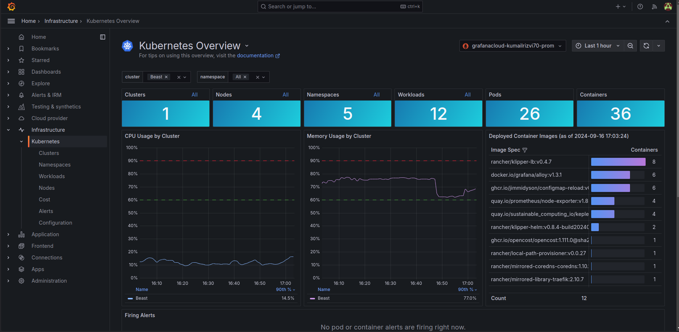Click the zoom out time range icon
679x332 pixels.
pyautogui.click(x=630, y=46)
